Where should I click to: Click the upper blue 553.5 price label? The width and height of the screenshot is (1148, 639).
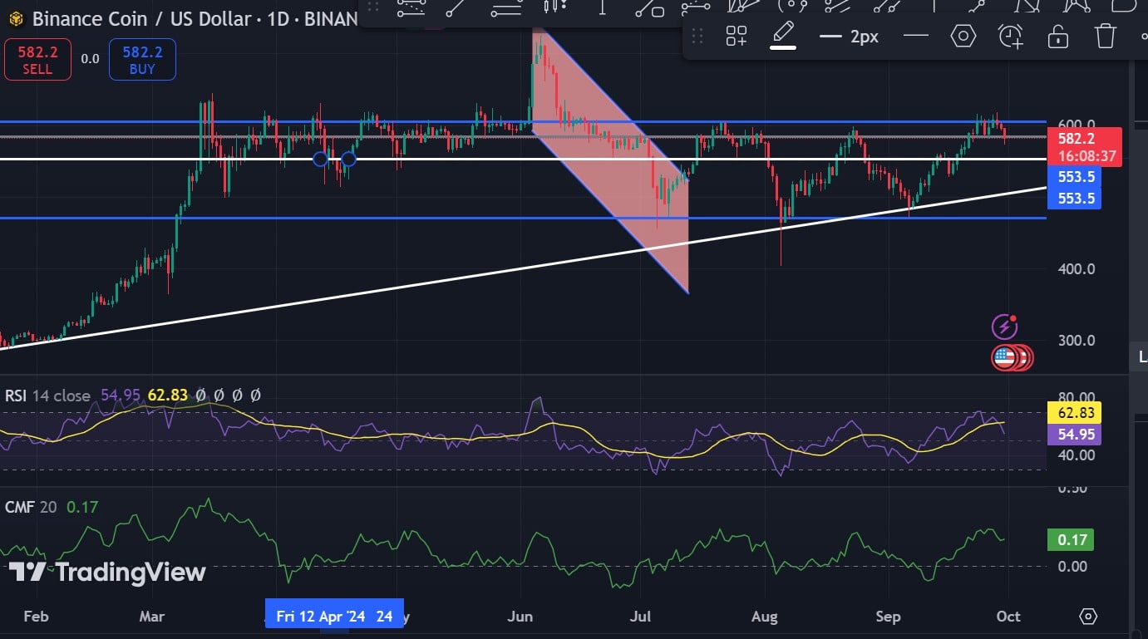point(1076,177)
